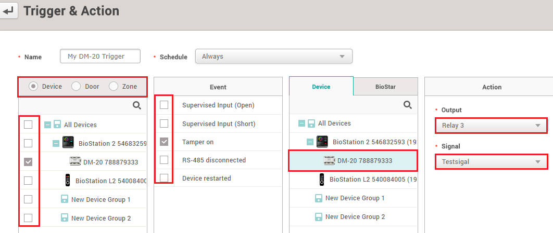The height and width of the screenshot is (233, 553).
Task: Click the back arrow button
Action: (8, 10)
